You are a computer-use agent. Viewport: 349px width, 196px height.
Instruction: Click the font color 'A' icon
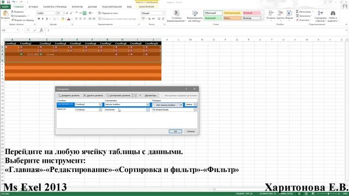(x=69, y=19)
